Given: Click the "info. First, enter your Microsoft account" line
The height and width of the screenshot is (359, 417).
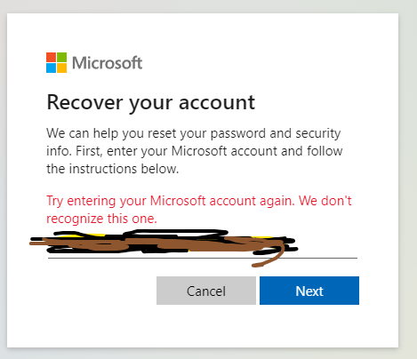Looking at the screenshot, I should [194, 151].
